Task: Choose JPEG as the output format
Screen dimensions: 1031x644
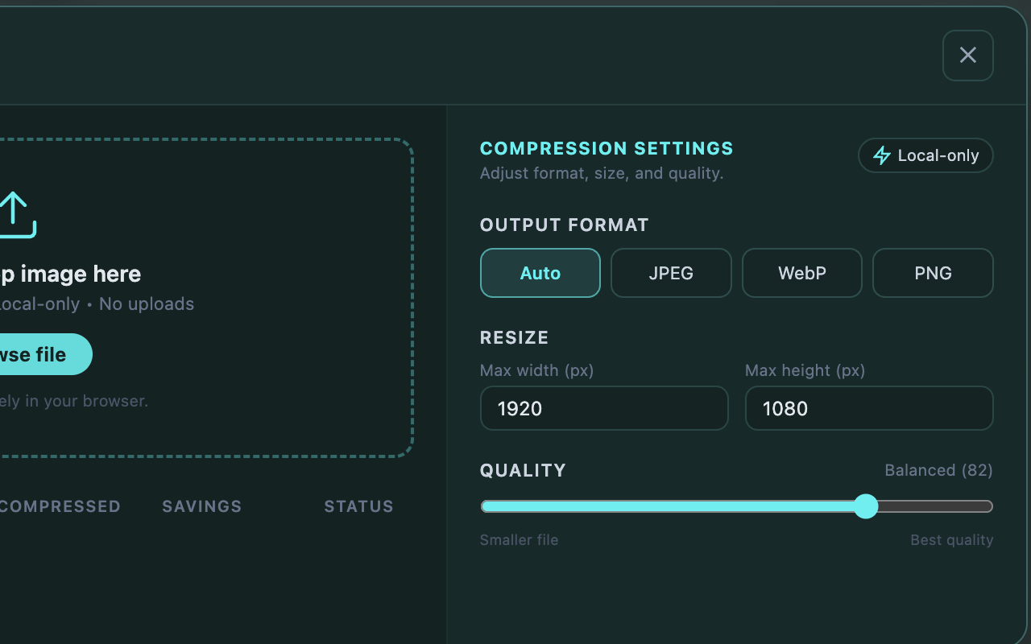Action: tap(671, 273)
